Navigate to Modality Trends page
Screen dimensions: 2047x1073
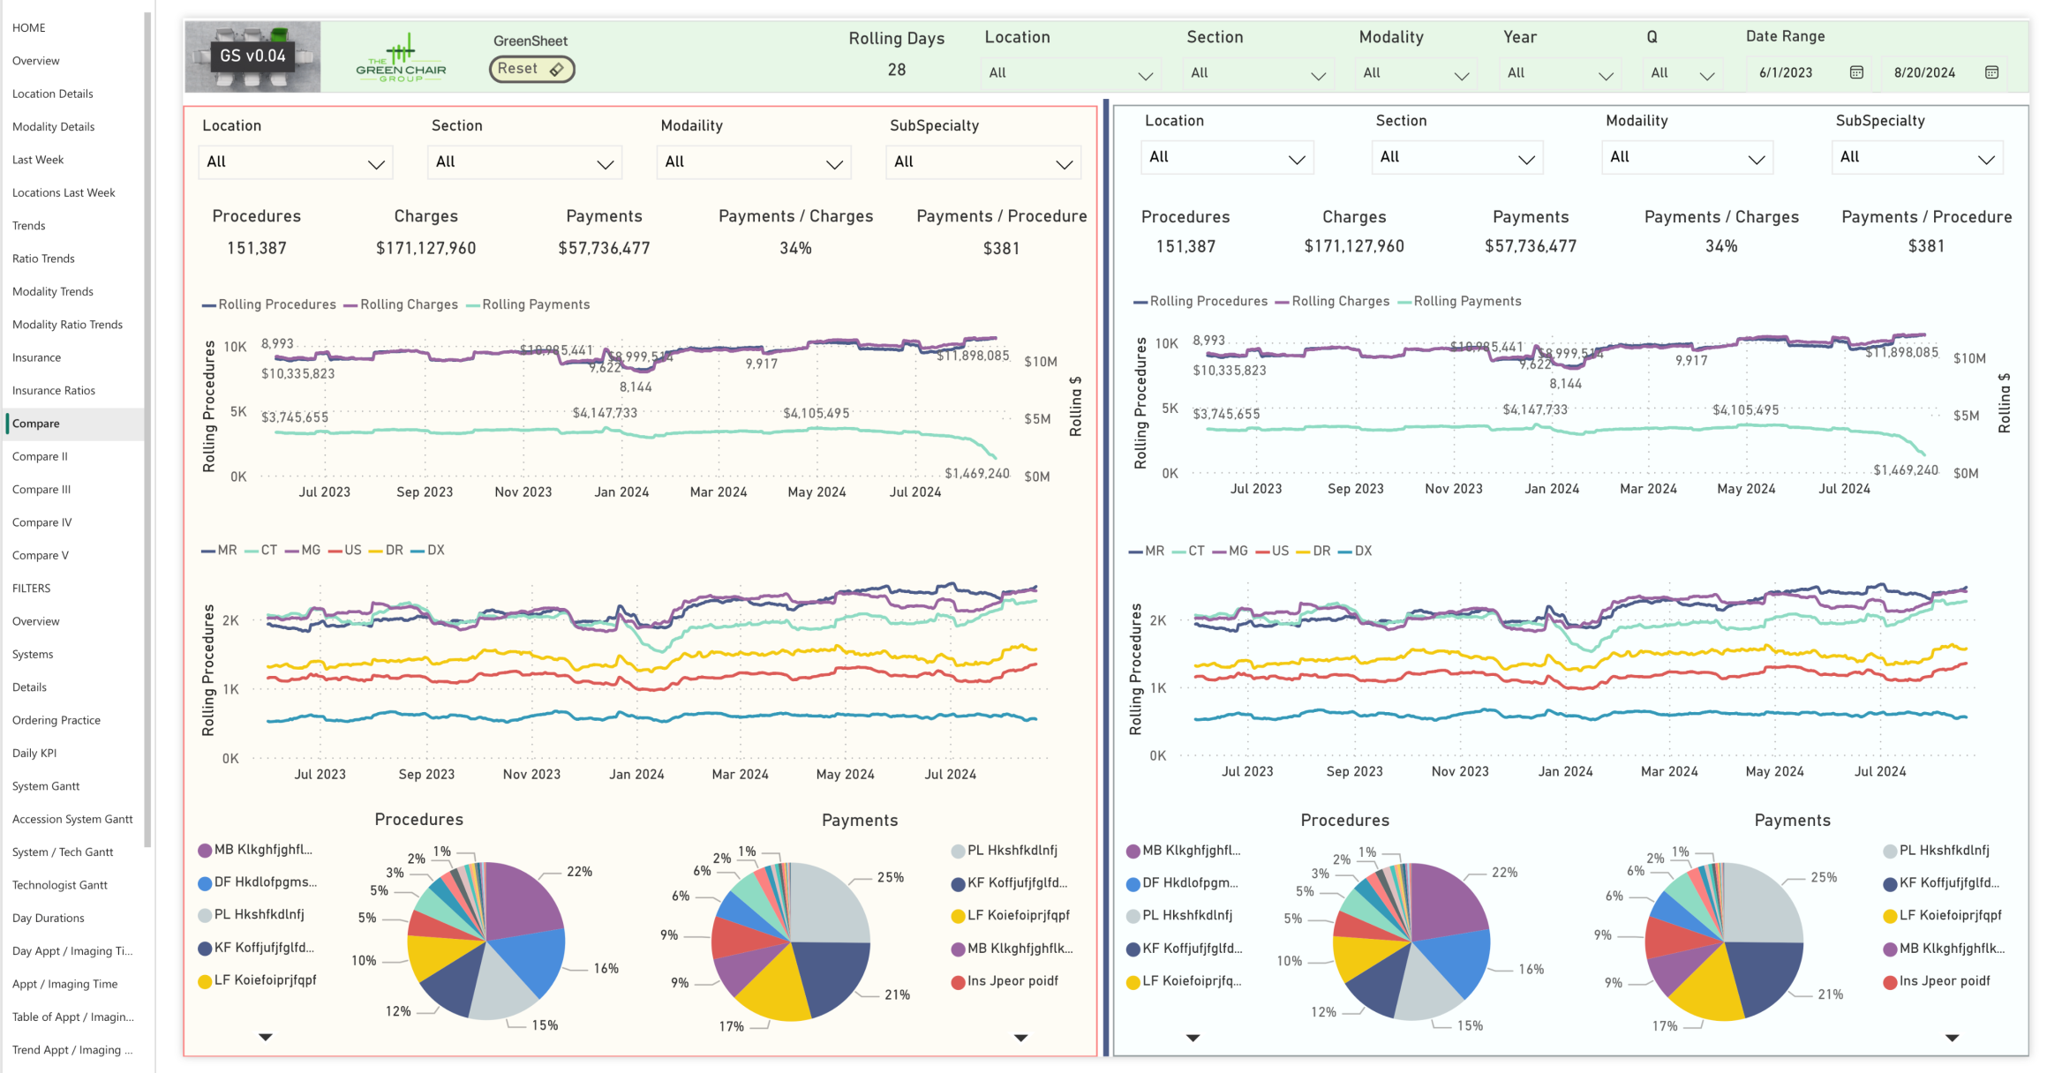point(53,291)
